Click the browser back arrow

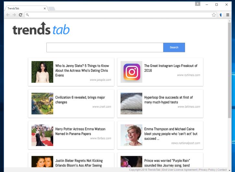coord(8,15)
